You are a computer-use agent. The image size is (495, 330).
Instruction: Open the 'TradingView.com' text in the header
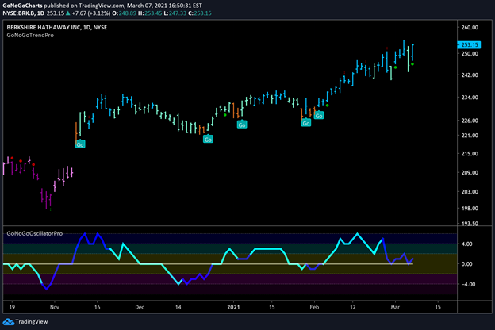click(101, 6)
